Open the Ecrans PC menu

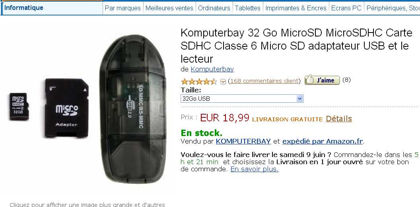(x=346, y=8)
